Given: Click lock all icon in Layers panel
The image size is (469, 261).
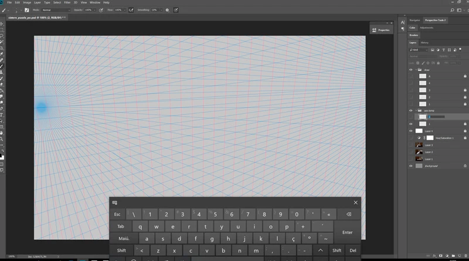Looking at the screenshot, I should tap(438, 63).
